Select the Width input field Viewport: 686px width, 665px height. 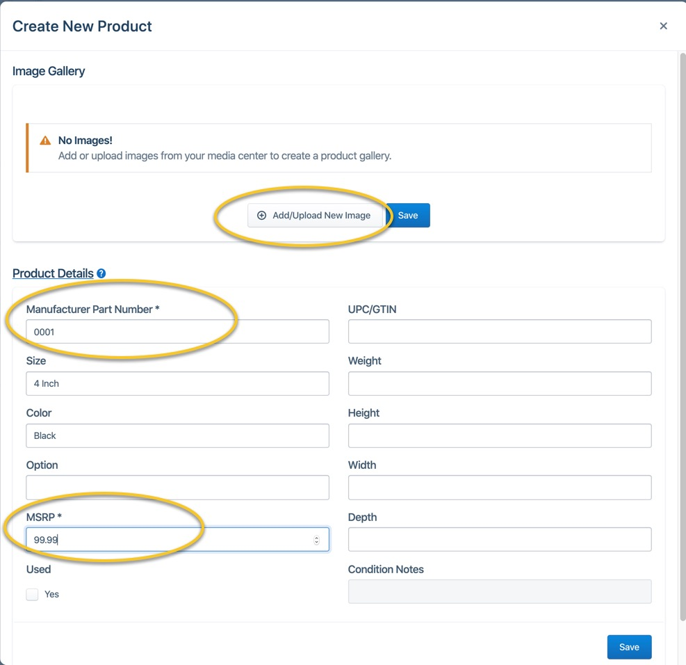[499, 488]
